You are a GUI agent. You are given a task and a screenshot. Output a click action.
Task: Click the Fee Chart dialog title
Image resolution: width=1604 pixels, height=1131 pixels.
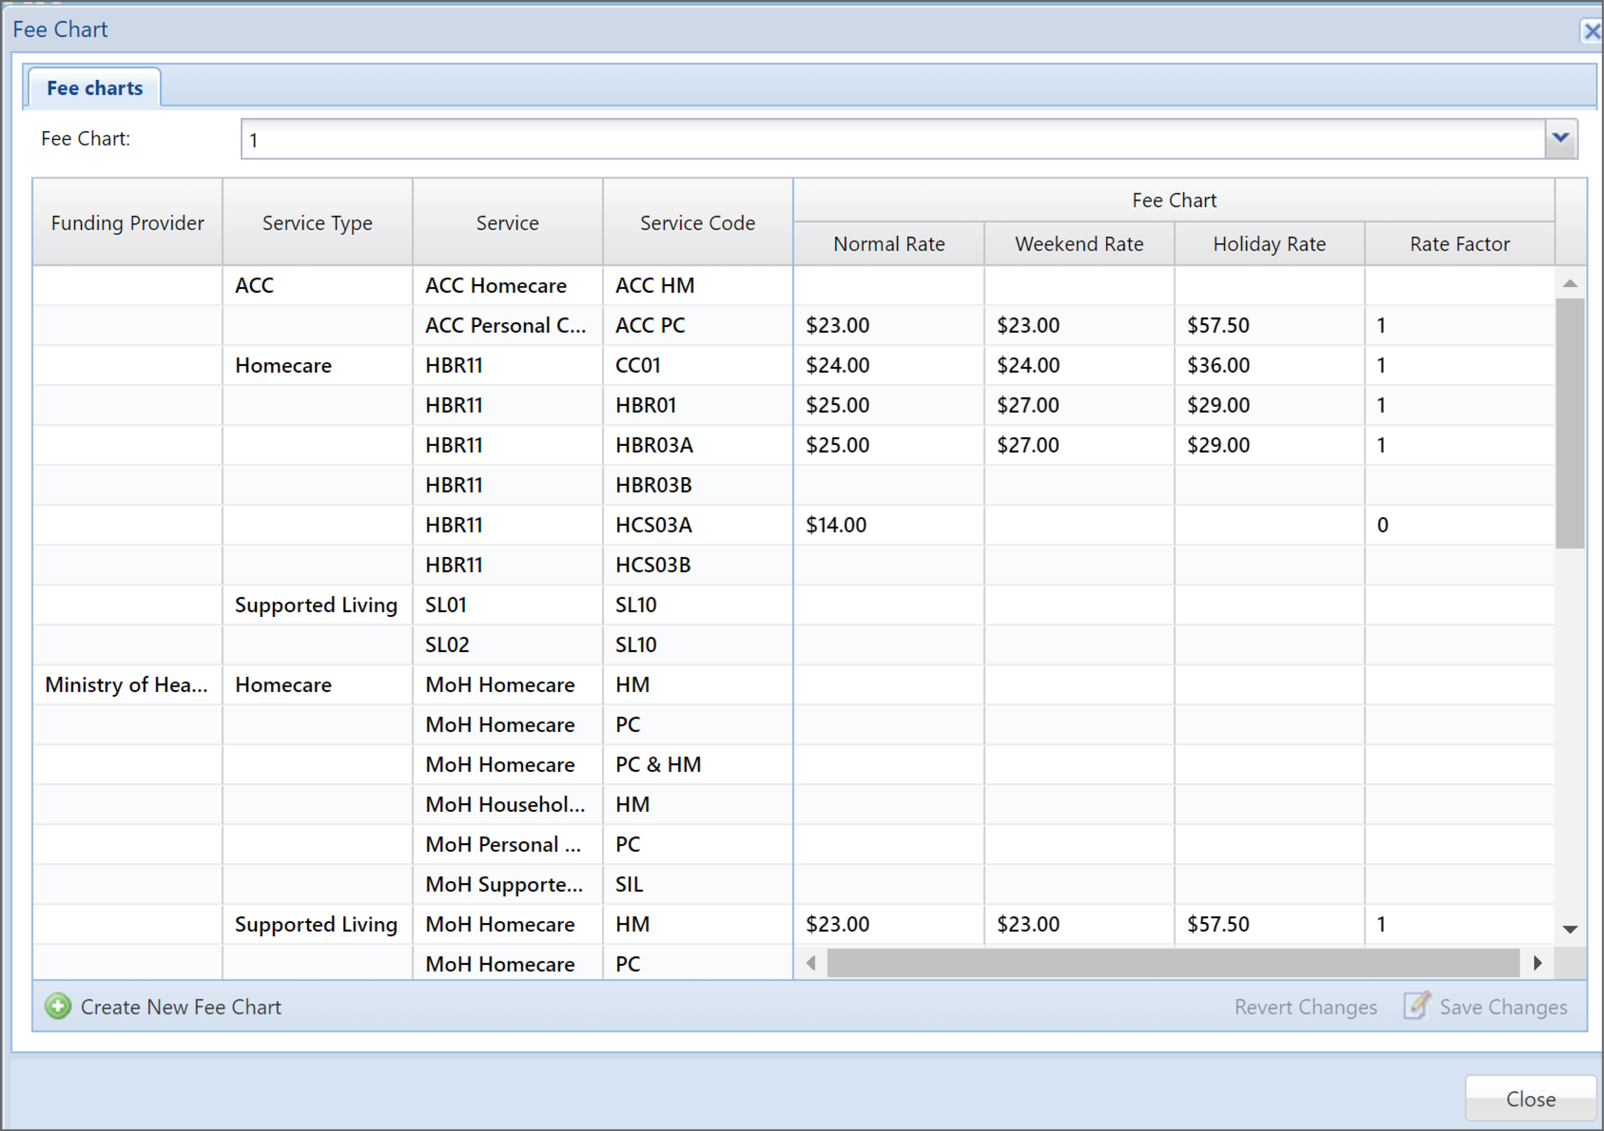point(60,29)
